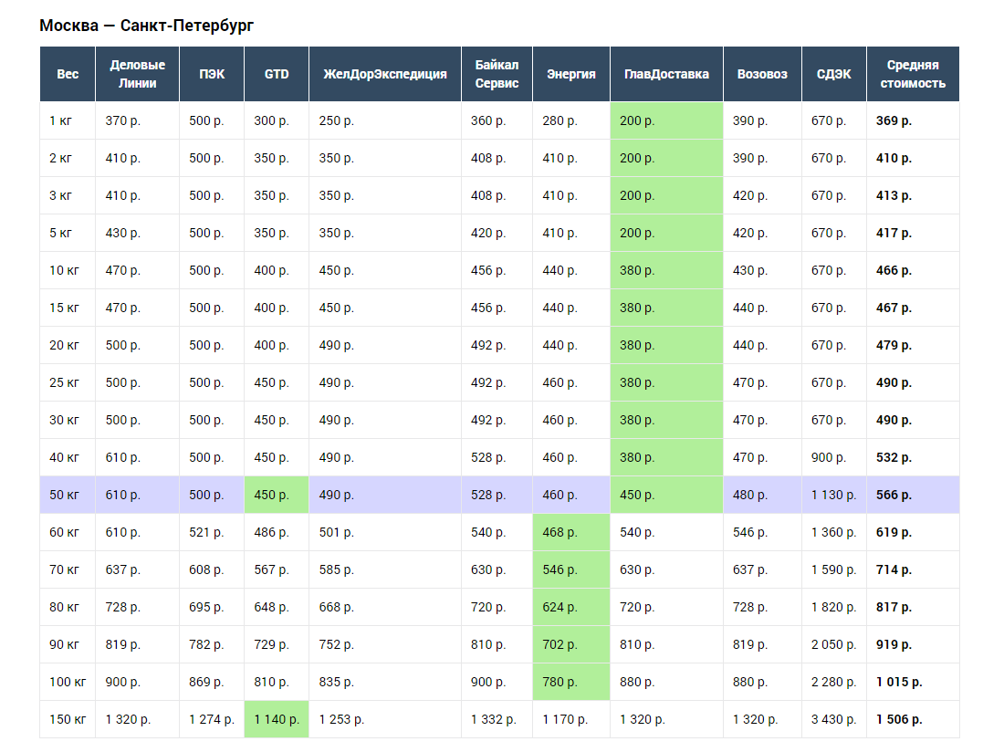Select the '2 050 р.' СДЭК cell
The width and height of the screenshot is (1004, 752).
coord(833,644)
